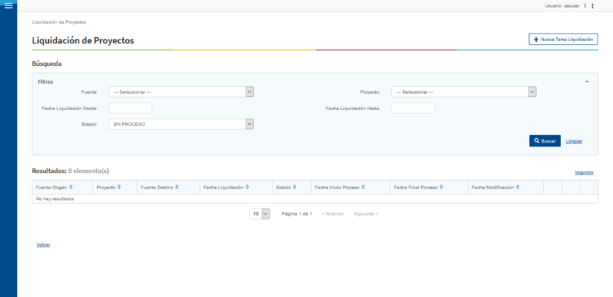Click the Limpiar link
Screen dimensions: 613x297
point(574,141)
